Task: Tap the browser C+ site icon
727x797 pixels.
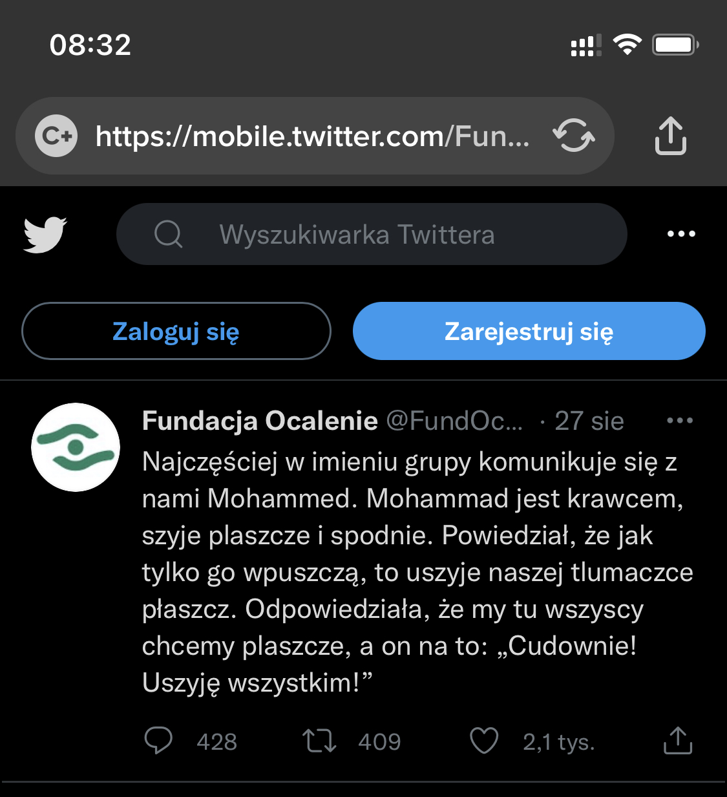Action: pos(56,136)
